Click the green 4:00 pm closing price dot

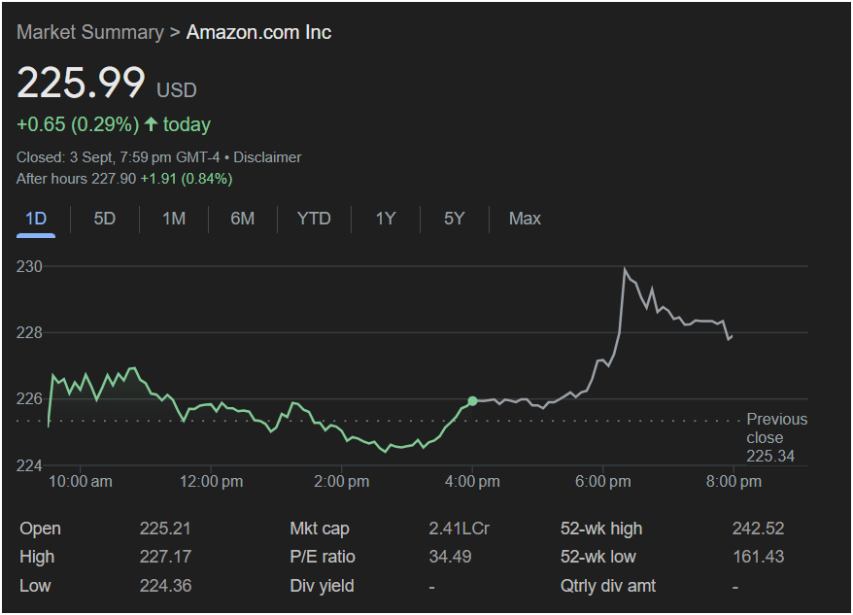pos(472,401)
